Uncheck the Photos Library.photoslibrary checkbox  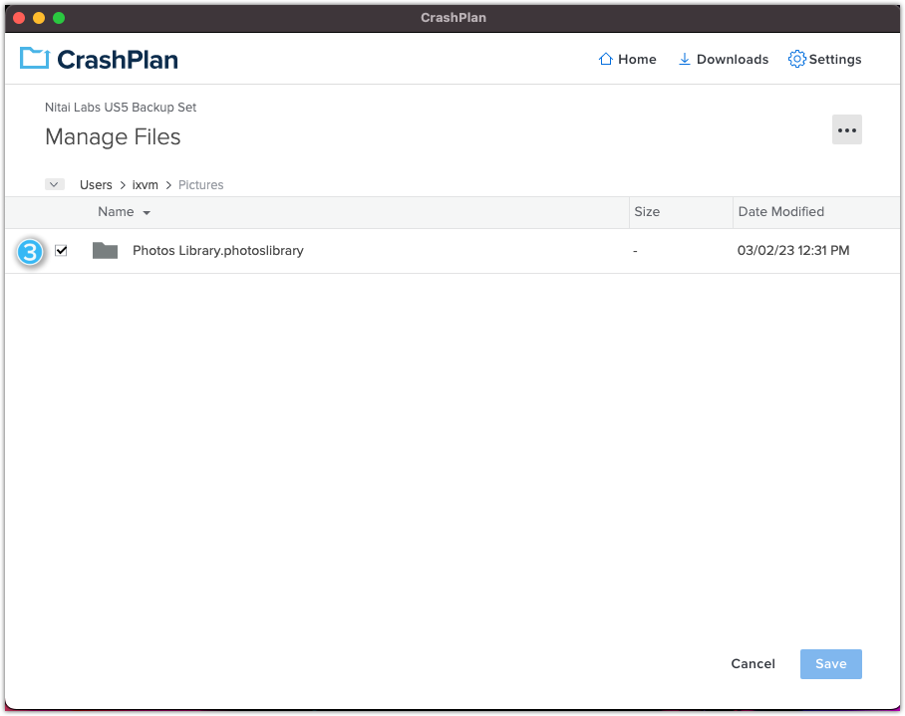point(61,251)
